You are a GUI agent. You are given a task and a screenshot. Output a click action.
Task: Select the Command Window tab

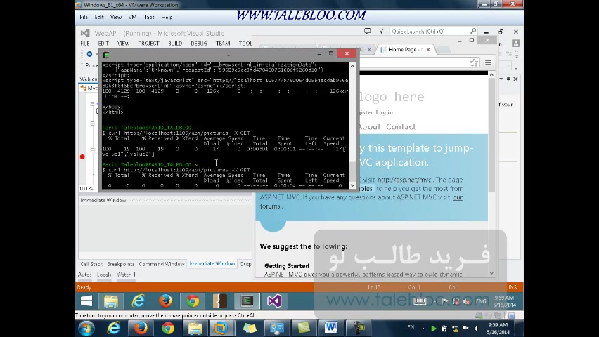point(161,264)
